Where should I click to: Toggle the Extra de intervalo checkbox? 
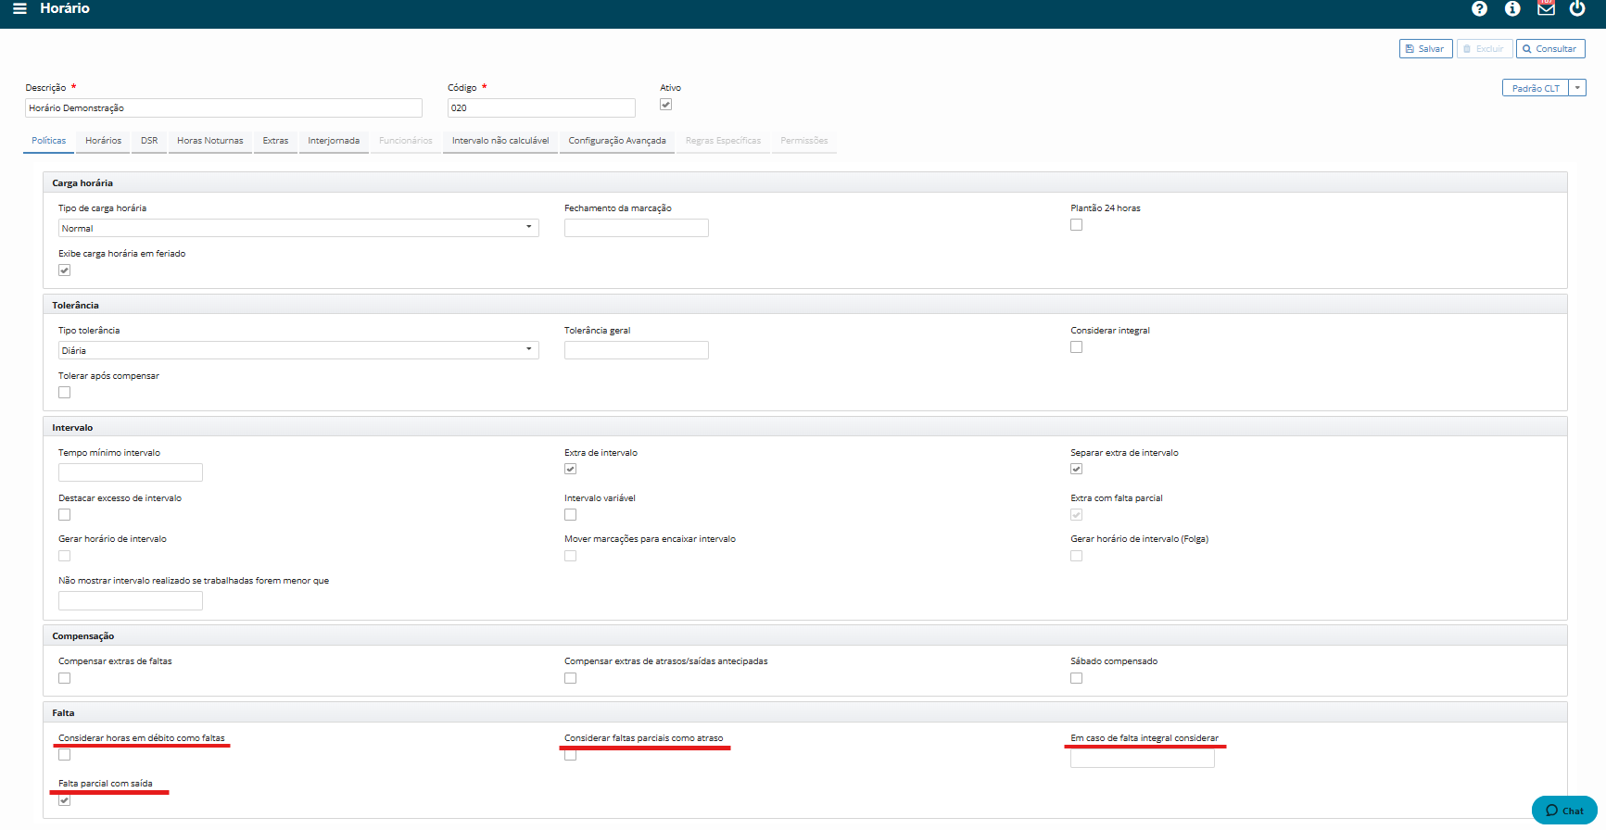coord(570,470)
